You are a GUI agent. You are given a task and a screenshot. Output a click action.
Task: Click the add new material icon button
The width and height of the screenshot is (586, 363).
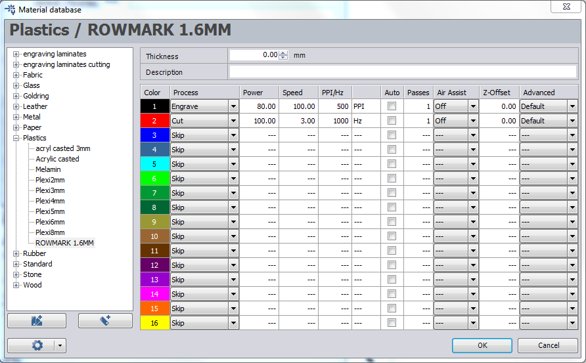click(105, 320)
